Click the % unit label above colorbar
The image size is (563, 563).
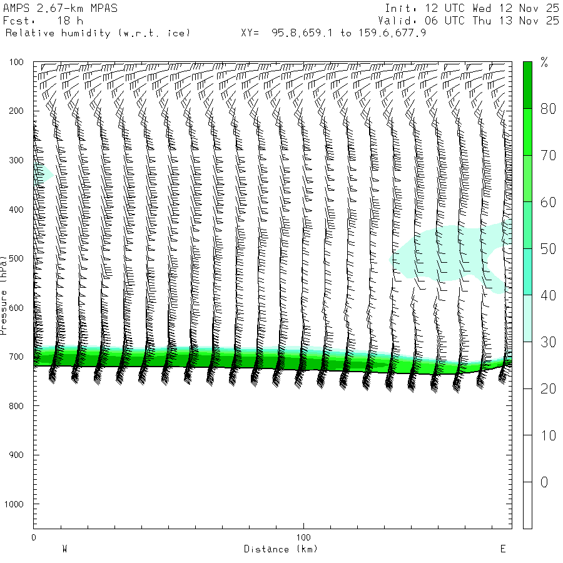pos(544,62)
